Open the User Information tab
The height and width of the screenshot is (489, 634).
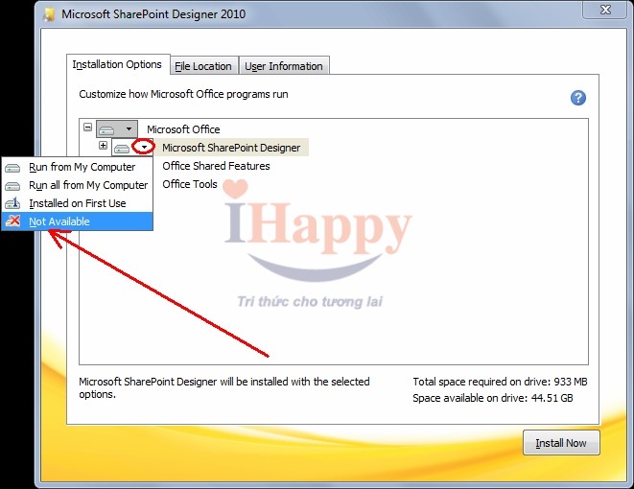coord(284,66)
